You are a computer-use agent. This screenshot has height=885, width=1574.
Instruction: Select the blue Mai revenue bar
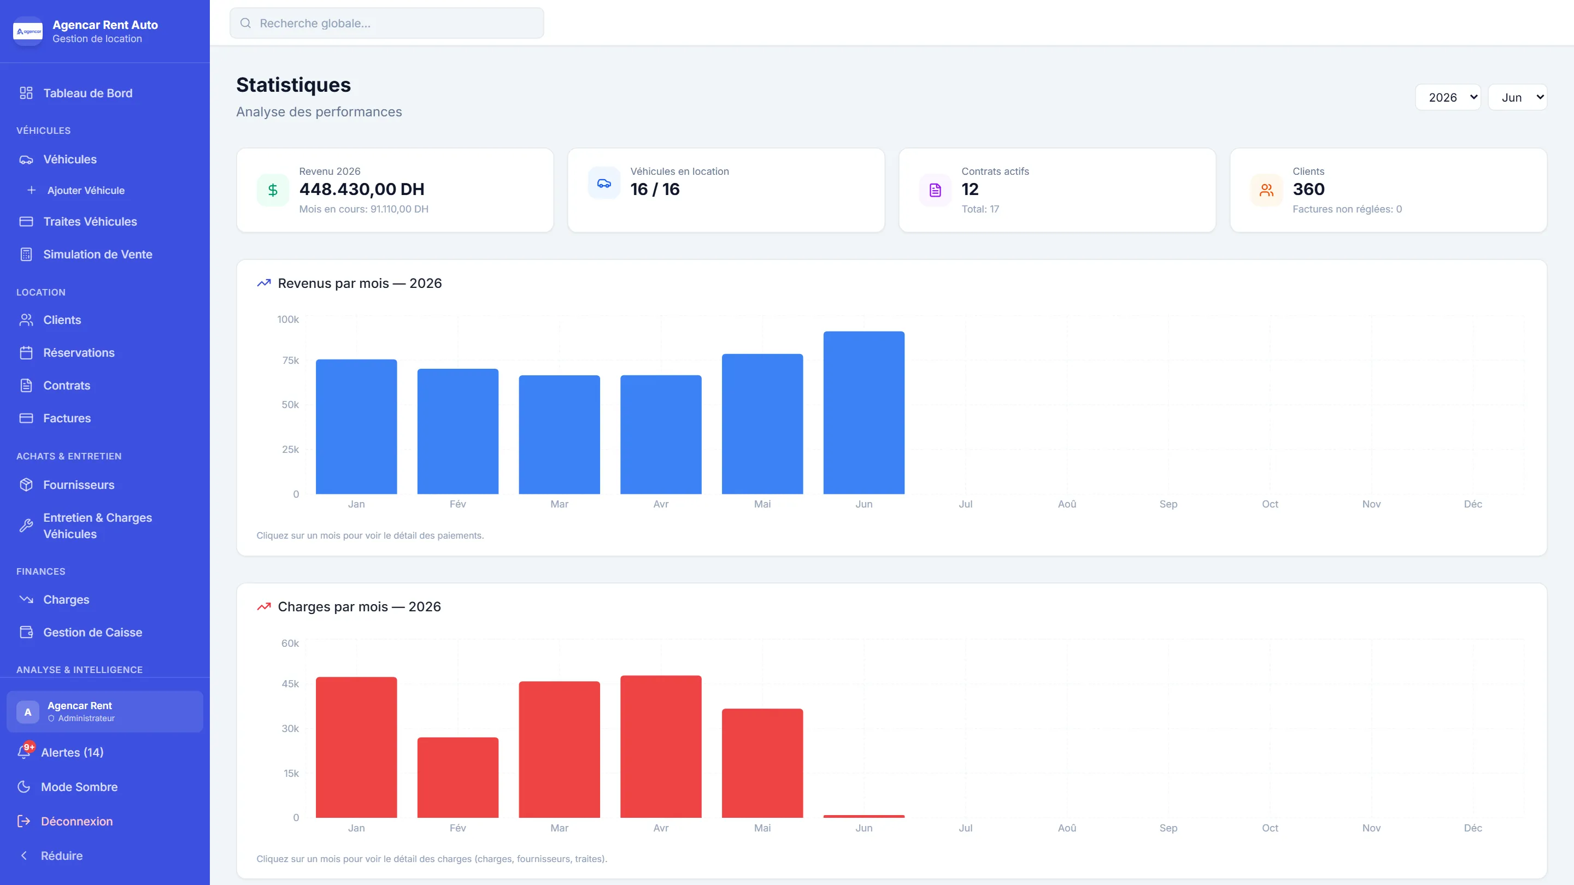click(762, 424)
